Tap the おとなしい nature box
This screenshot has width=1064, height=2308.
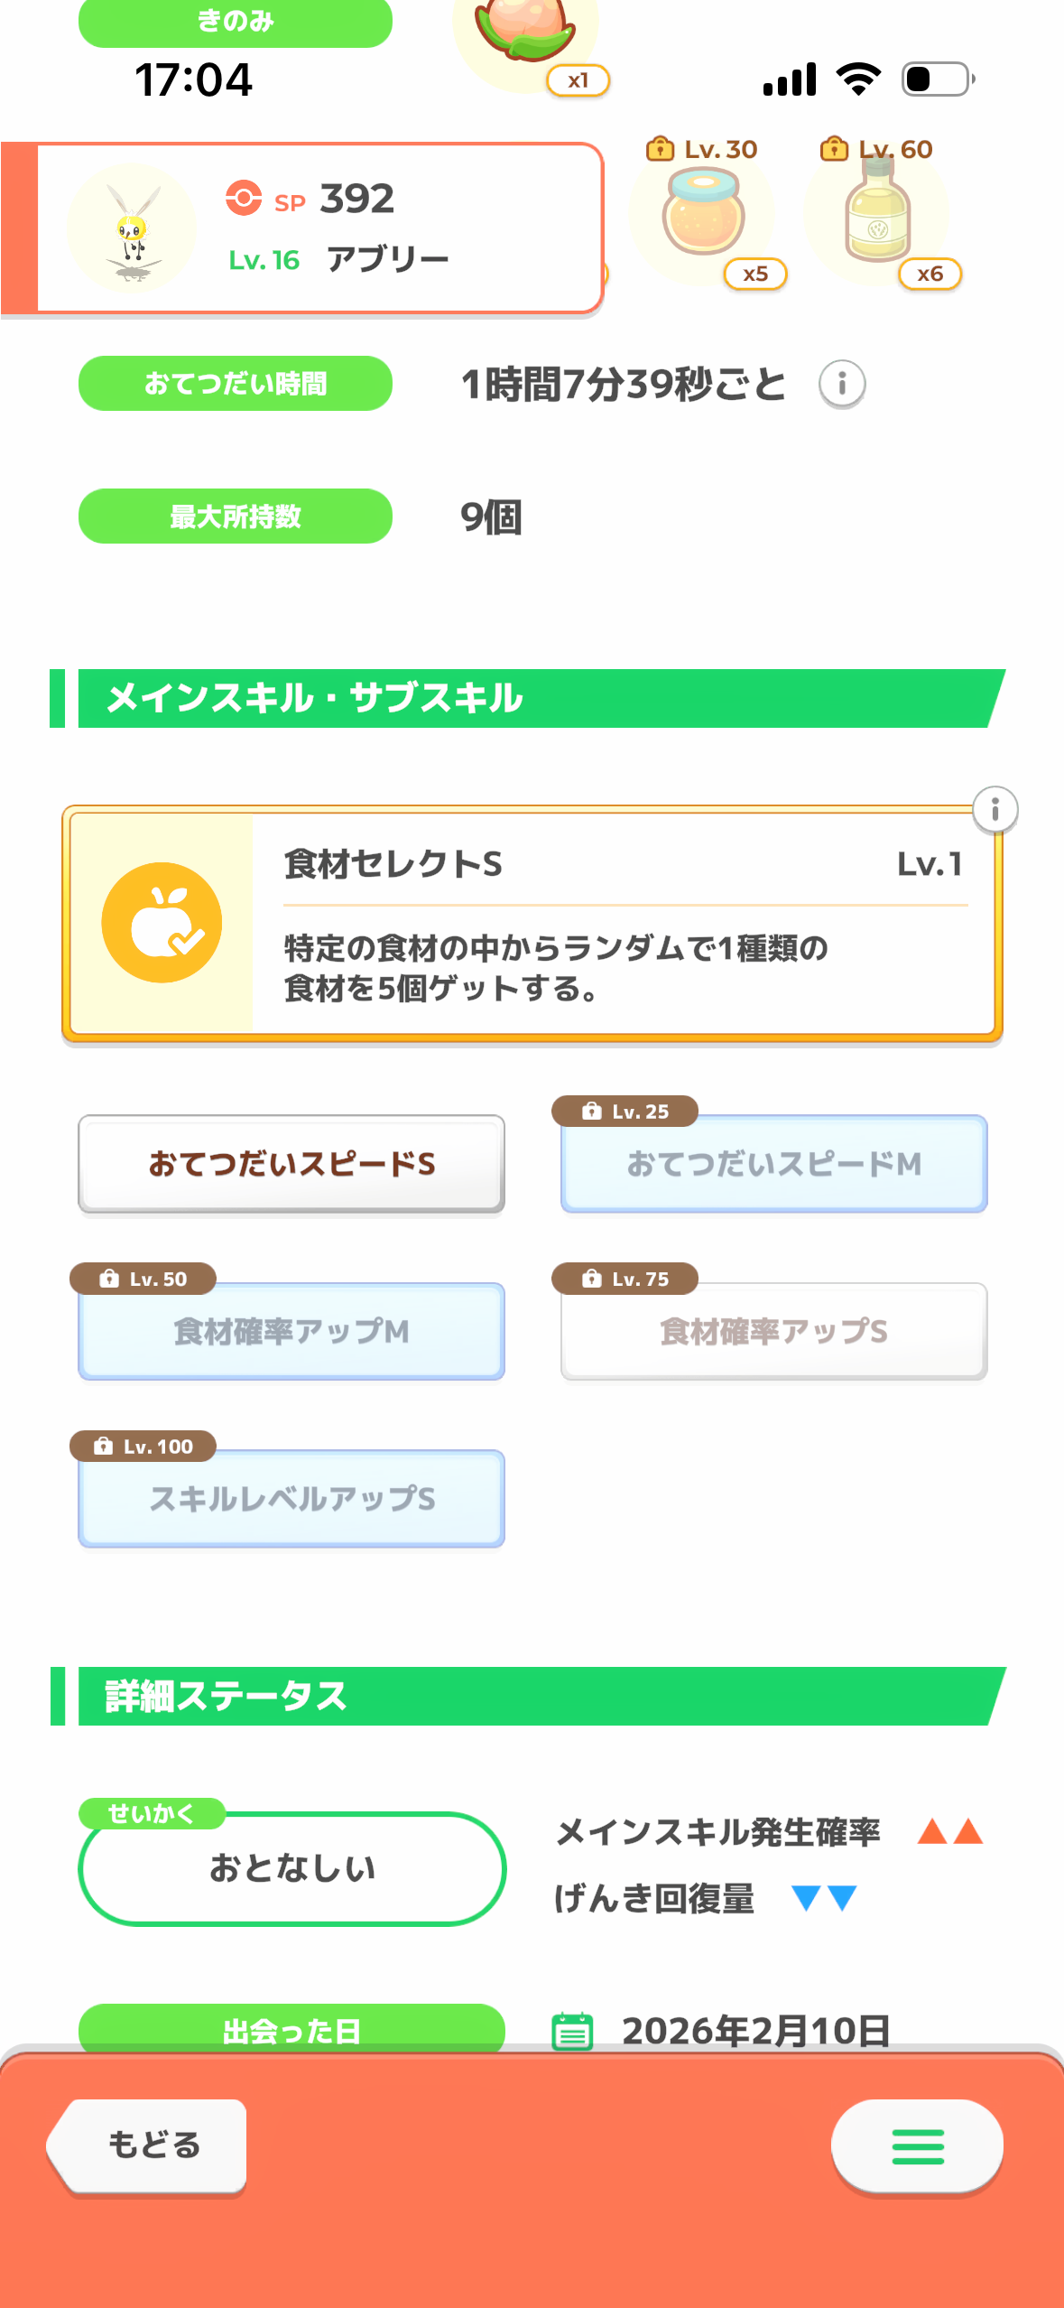click(291, 1867)
